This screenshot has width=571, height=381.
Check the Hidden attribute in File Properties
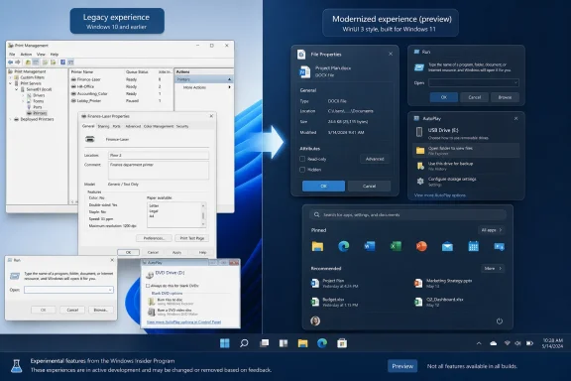tap(302, 170)
